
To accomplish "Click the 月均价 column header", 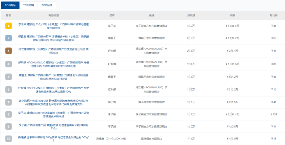I will 274,15.
